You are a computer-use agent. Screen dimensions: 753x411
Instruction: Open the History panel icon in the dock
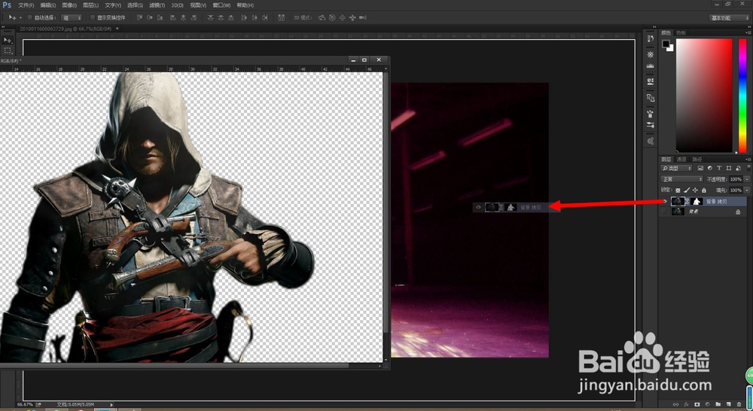(x=651, y=38)
